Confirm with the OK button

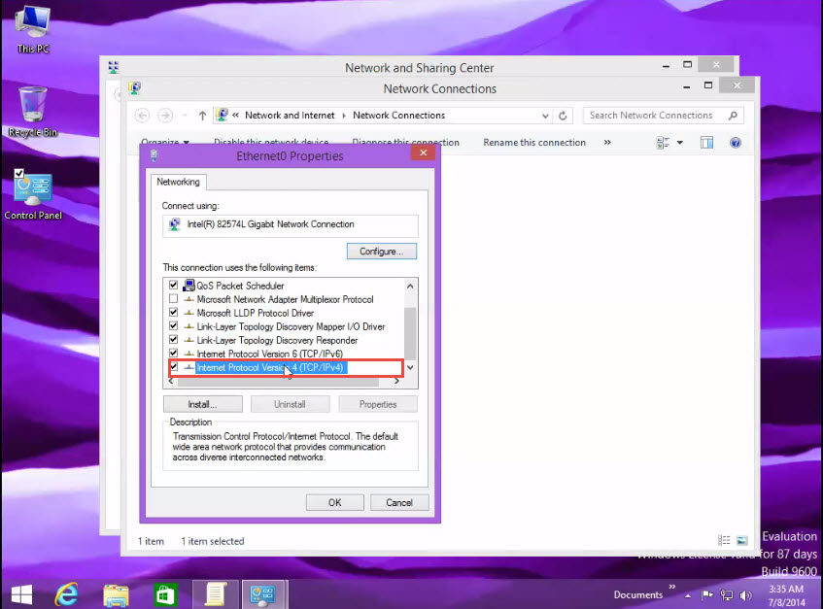click(x=335, y=502)
